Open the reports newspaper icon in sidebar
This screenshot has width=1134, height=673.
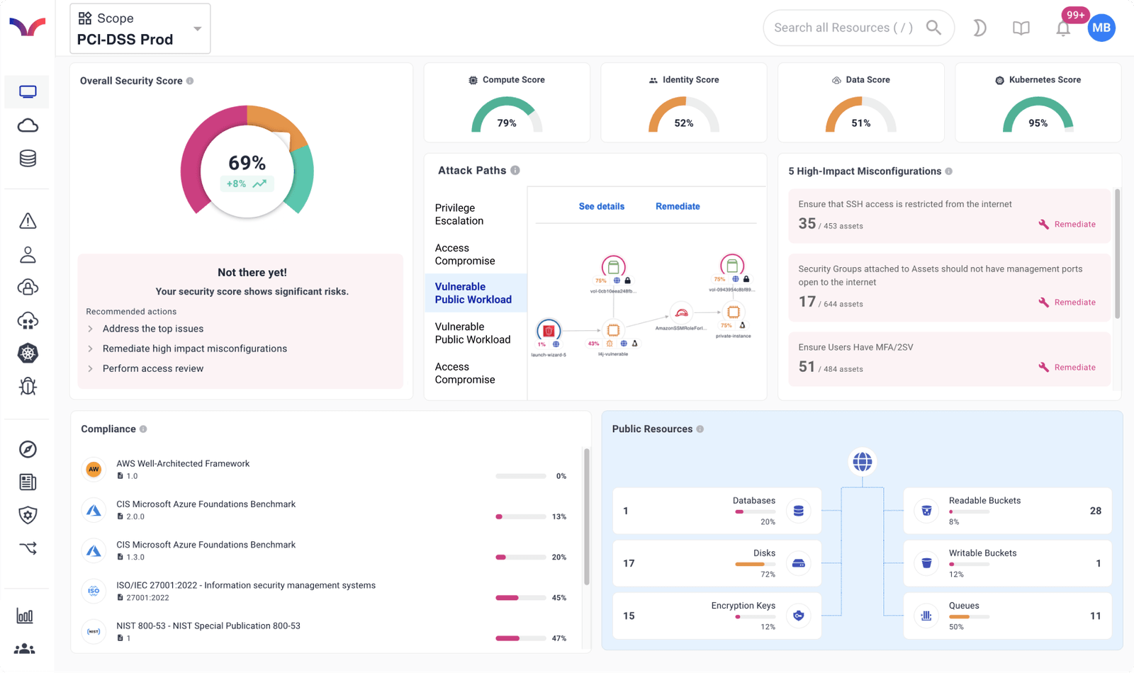(x=27, y=482)
